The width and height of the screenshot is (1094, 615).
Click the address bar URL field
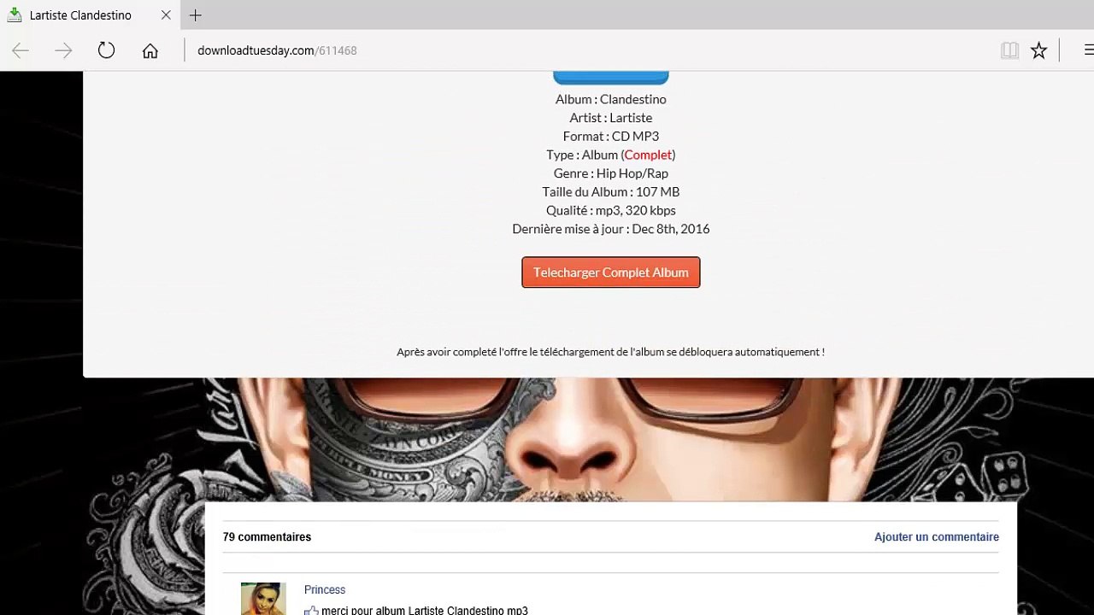click(x=590, y=50)
